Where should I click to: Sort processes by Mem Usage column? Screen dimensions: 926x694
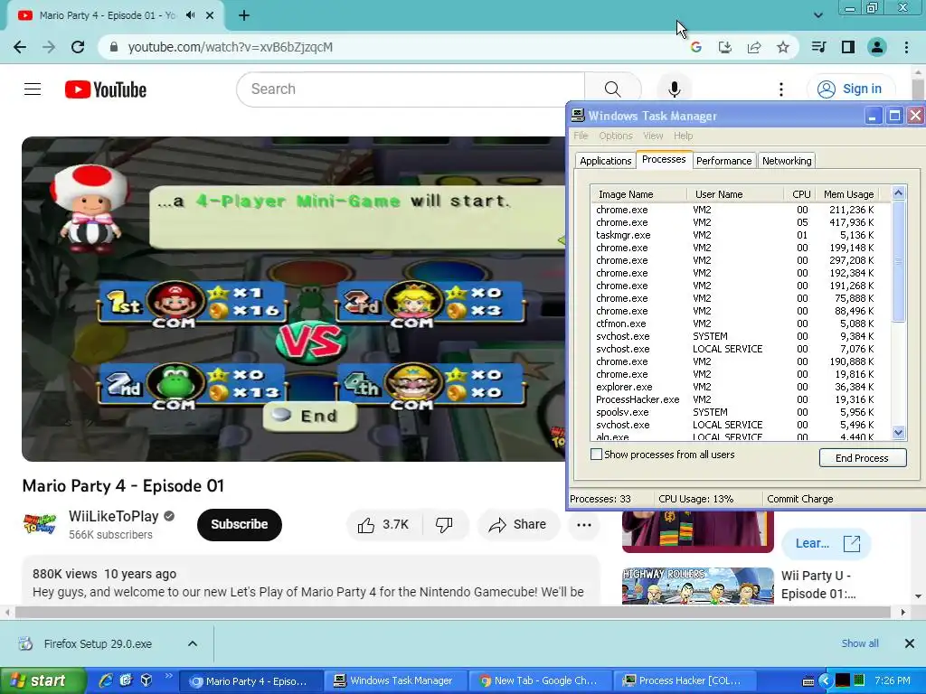click(848, 194)
